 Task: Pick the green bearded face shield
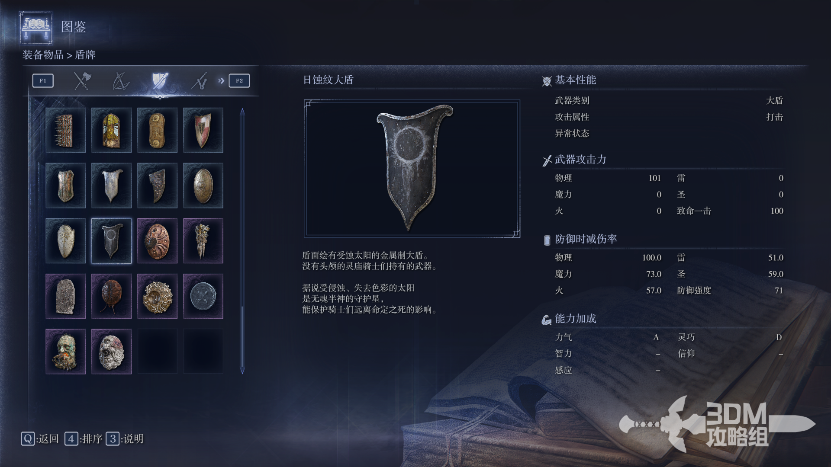pos(65,352)
